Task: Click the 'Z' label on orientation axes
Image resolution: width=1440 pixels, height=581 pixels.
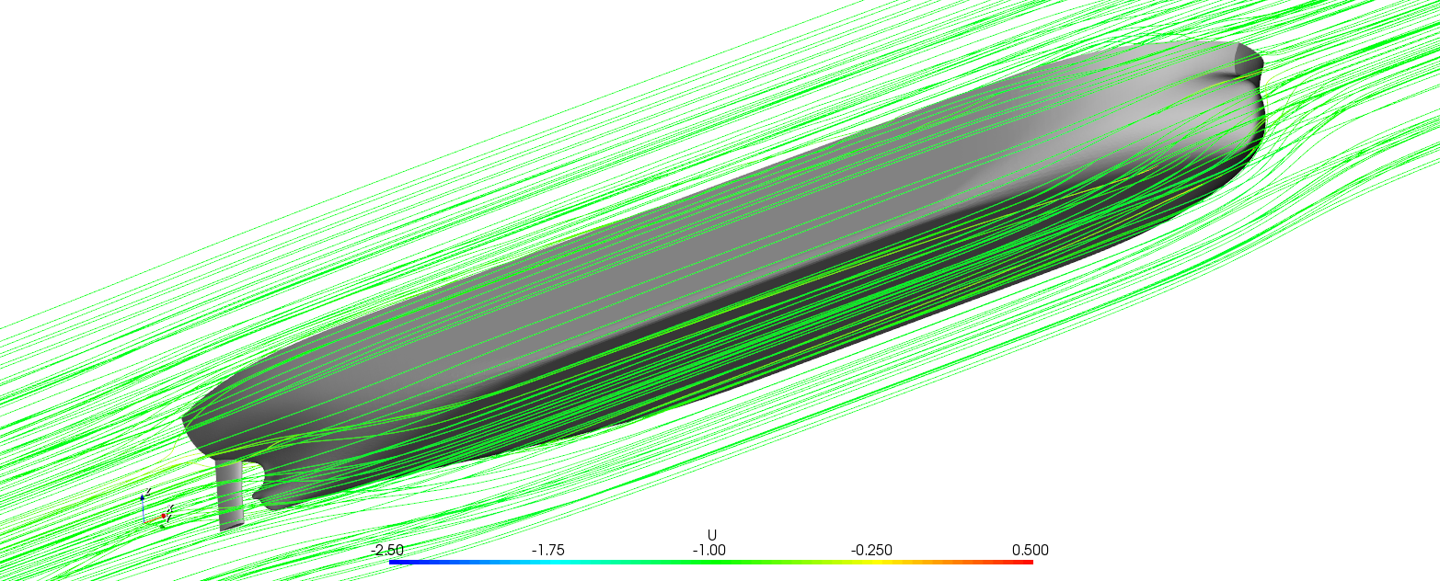Action: 147,492
